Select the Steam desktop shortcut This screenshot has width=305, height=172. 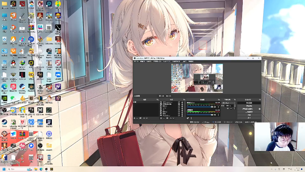tap(4, 123)
